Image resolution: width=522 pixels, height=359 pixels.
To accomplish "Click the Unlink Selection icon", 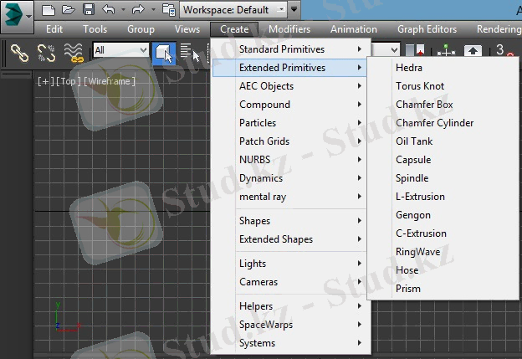I will (46, 53).
